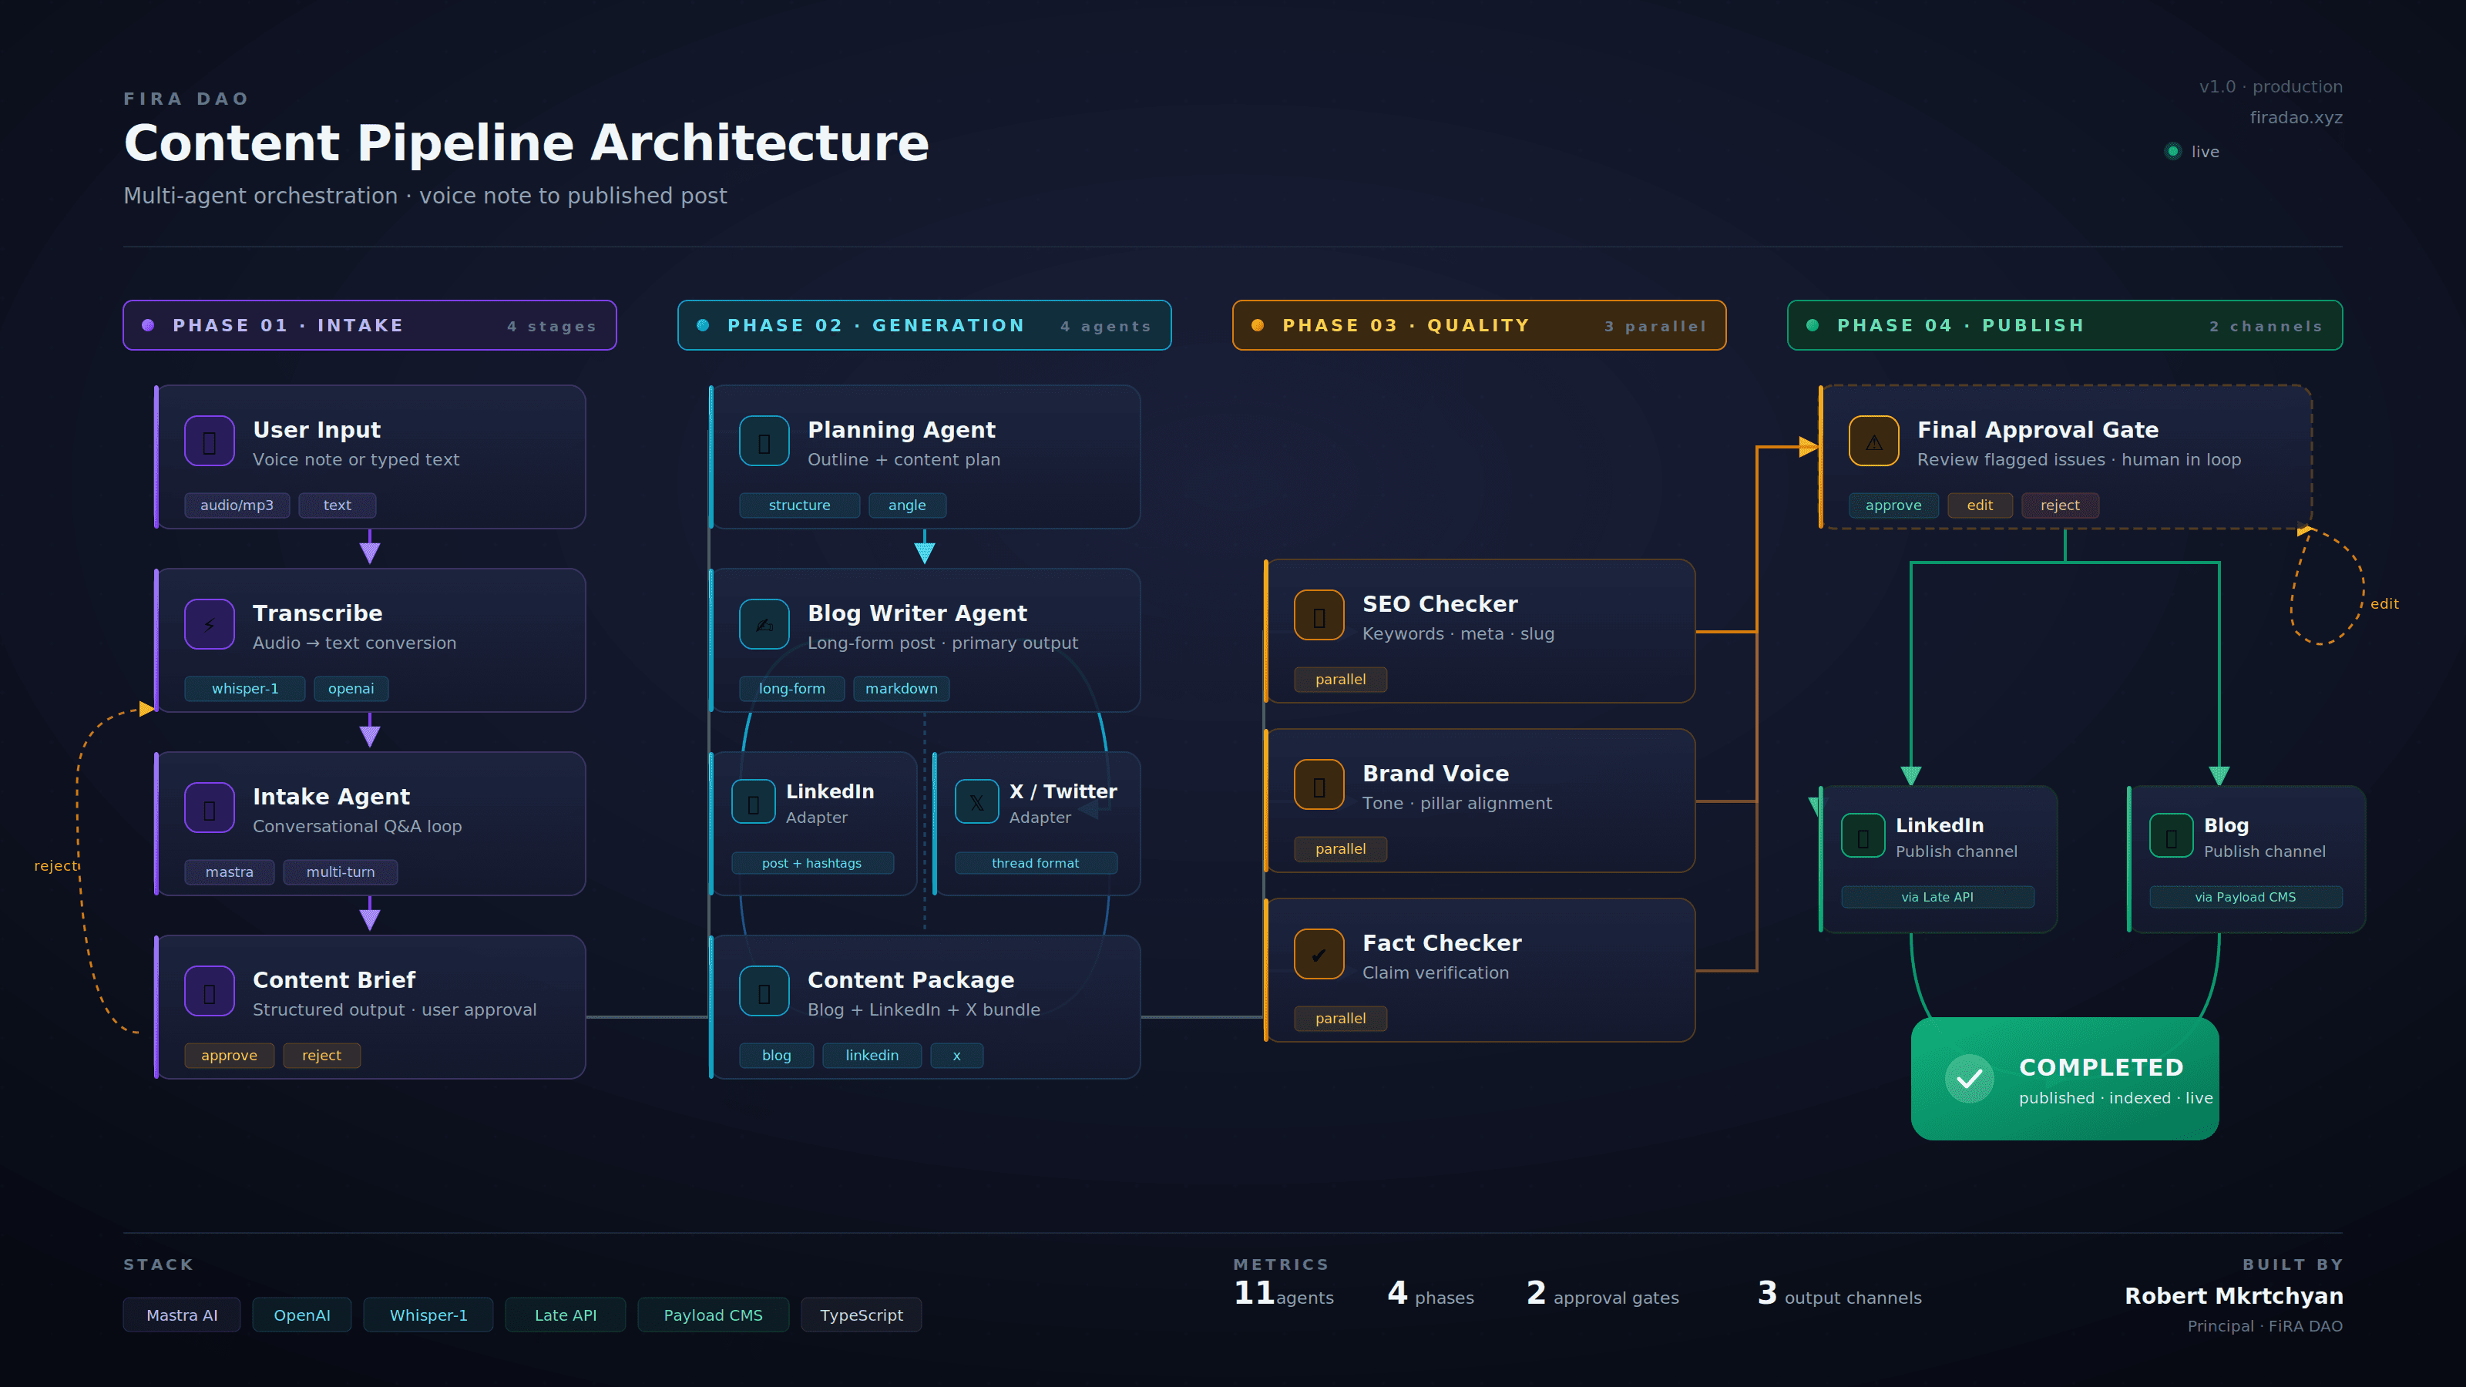2466x1387 pixels.
Task: Click TypeScript stack chip
Action: coord(862,1315)
